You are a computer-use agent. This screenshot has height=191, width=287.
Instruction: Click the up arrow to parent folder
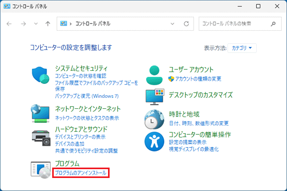tap(48, 24)
